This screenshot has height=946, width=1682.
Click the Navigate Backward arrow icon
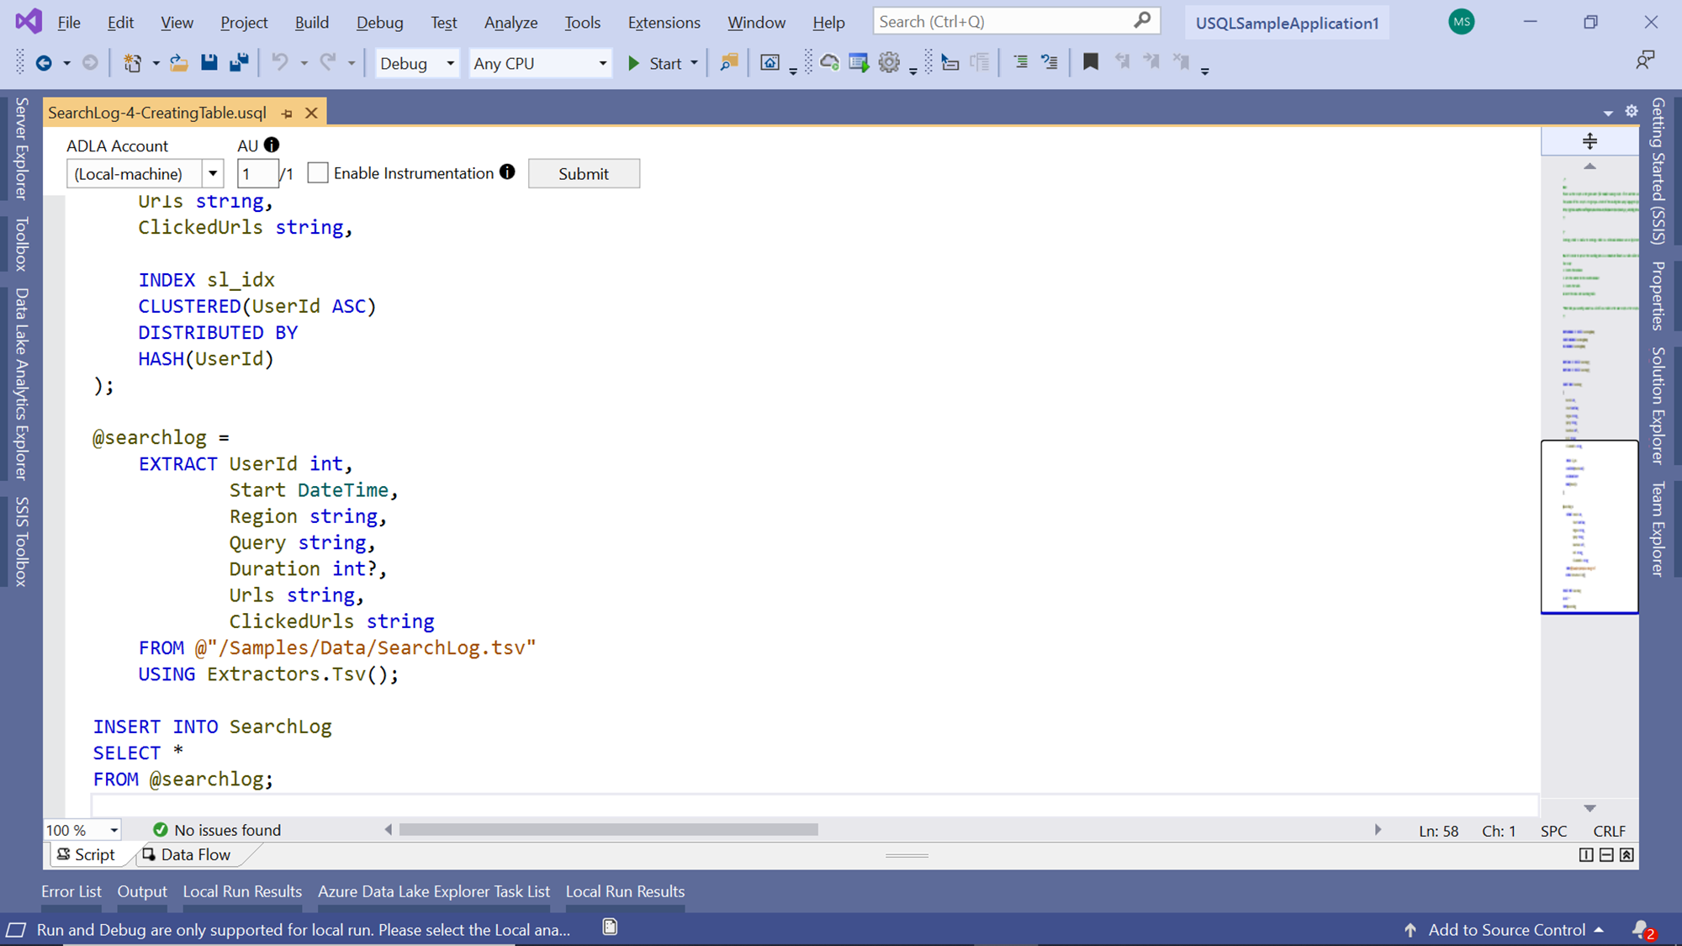coord(44,63)
